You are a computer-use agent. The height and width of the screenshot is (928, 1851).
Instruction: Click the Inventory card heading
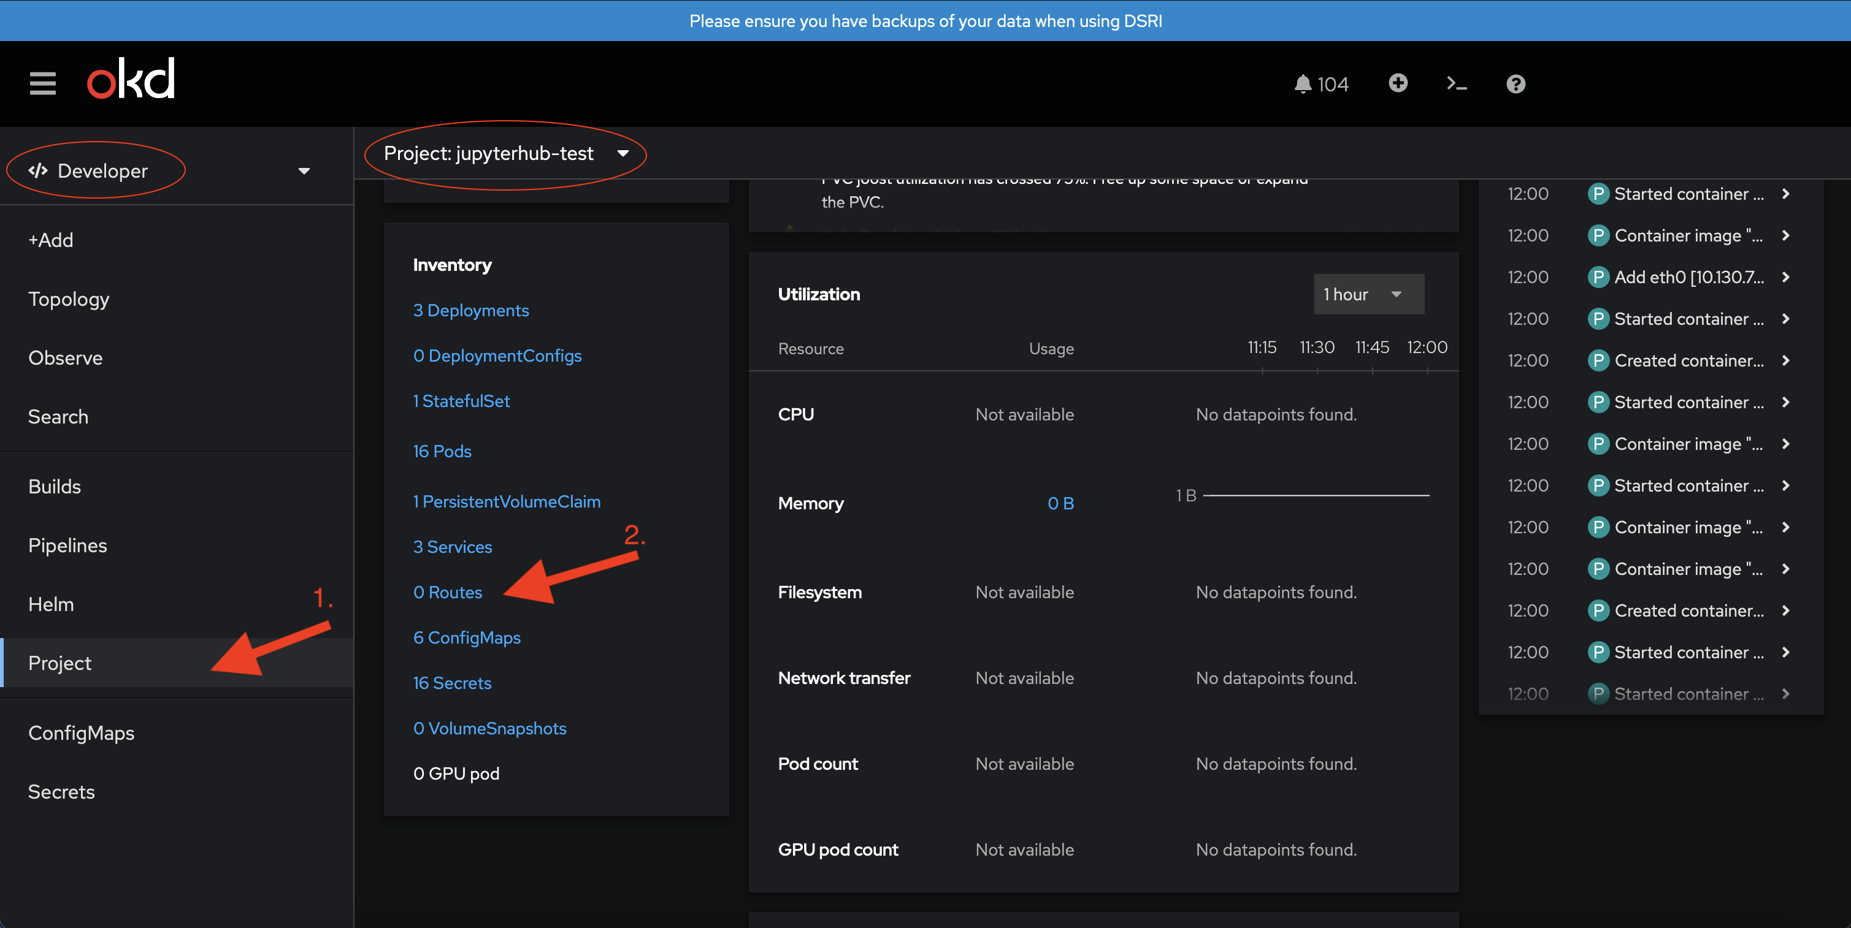point(452,265)
